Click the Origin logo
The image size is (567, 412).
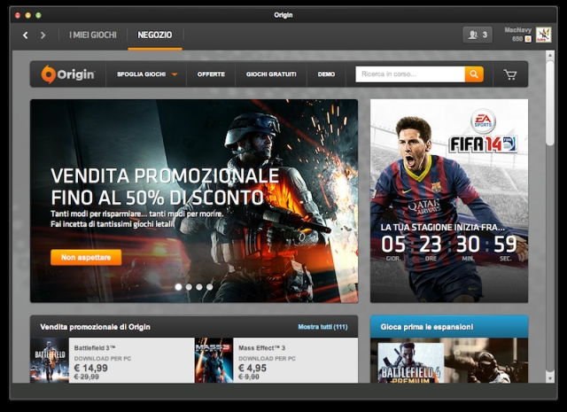click(68, 74)
